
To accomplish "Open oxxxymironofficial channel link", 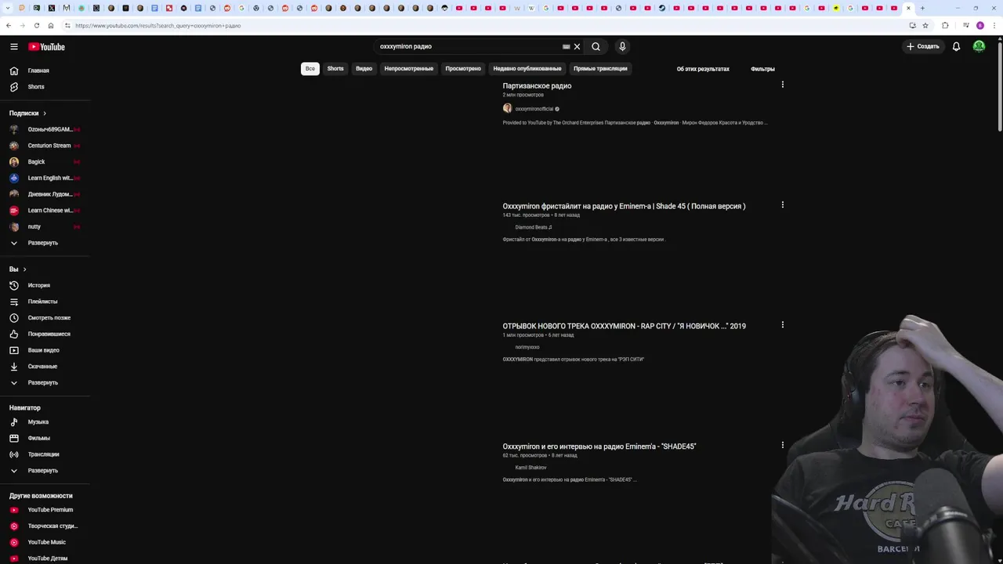I will click(x=534, y=109).
